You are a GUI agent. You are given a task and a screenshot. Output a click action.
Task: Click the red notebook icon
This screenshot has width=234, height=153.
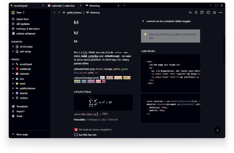[x=17, y=69]
